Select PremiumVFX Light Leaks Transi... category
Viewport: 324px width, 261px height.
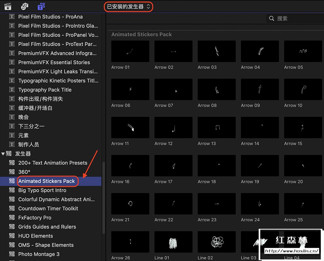[x=50, y=71]
